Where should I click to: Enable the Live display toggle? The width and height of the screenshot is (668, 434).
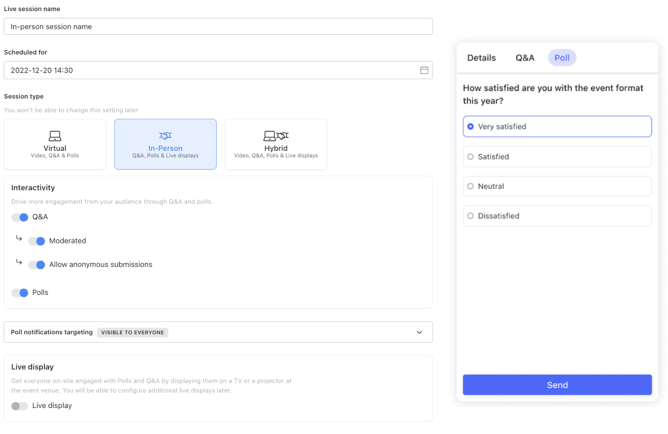pyautogui.click(x=19, y=406)
